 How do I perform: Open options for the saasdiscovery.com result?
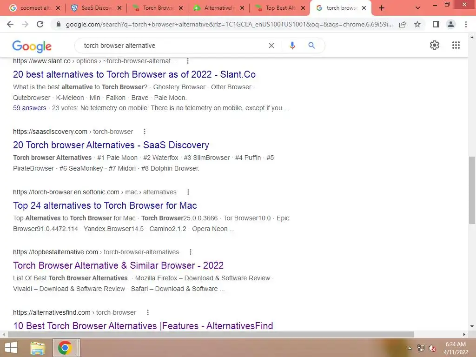(145, 132)
